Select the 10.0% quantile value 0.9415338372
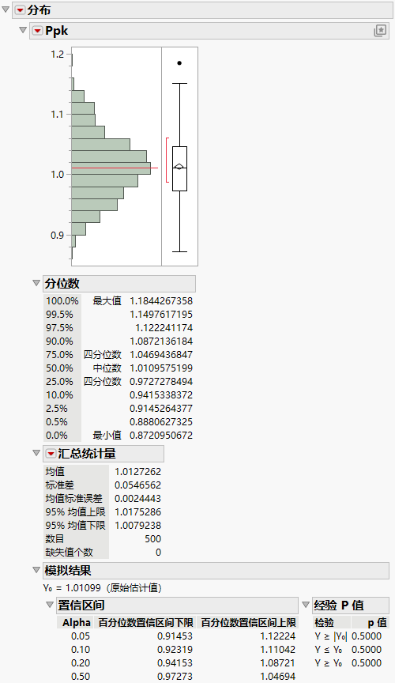 (x=161, y=395)
